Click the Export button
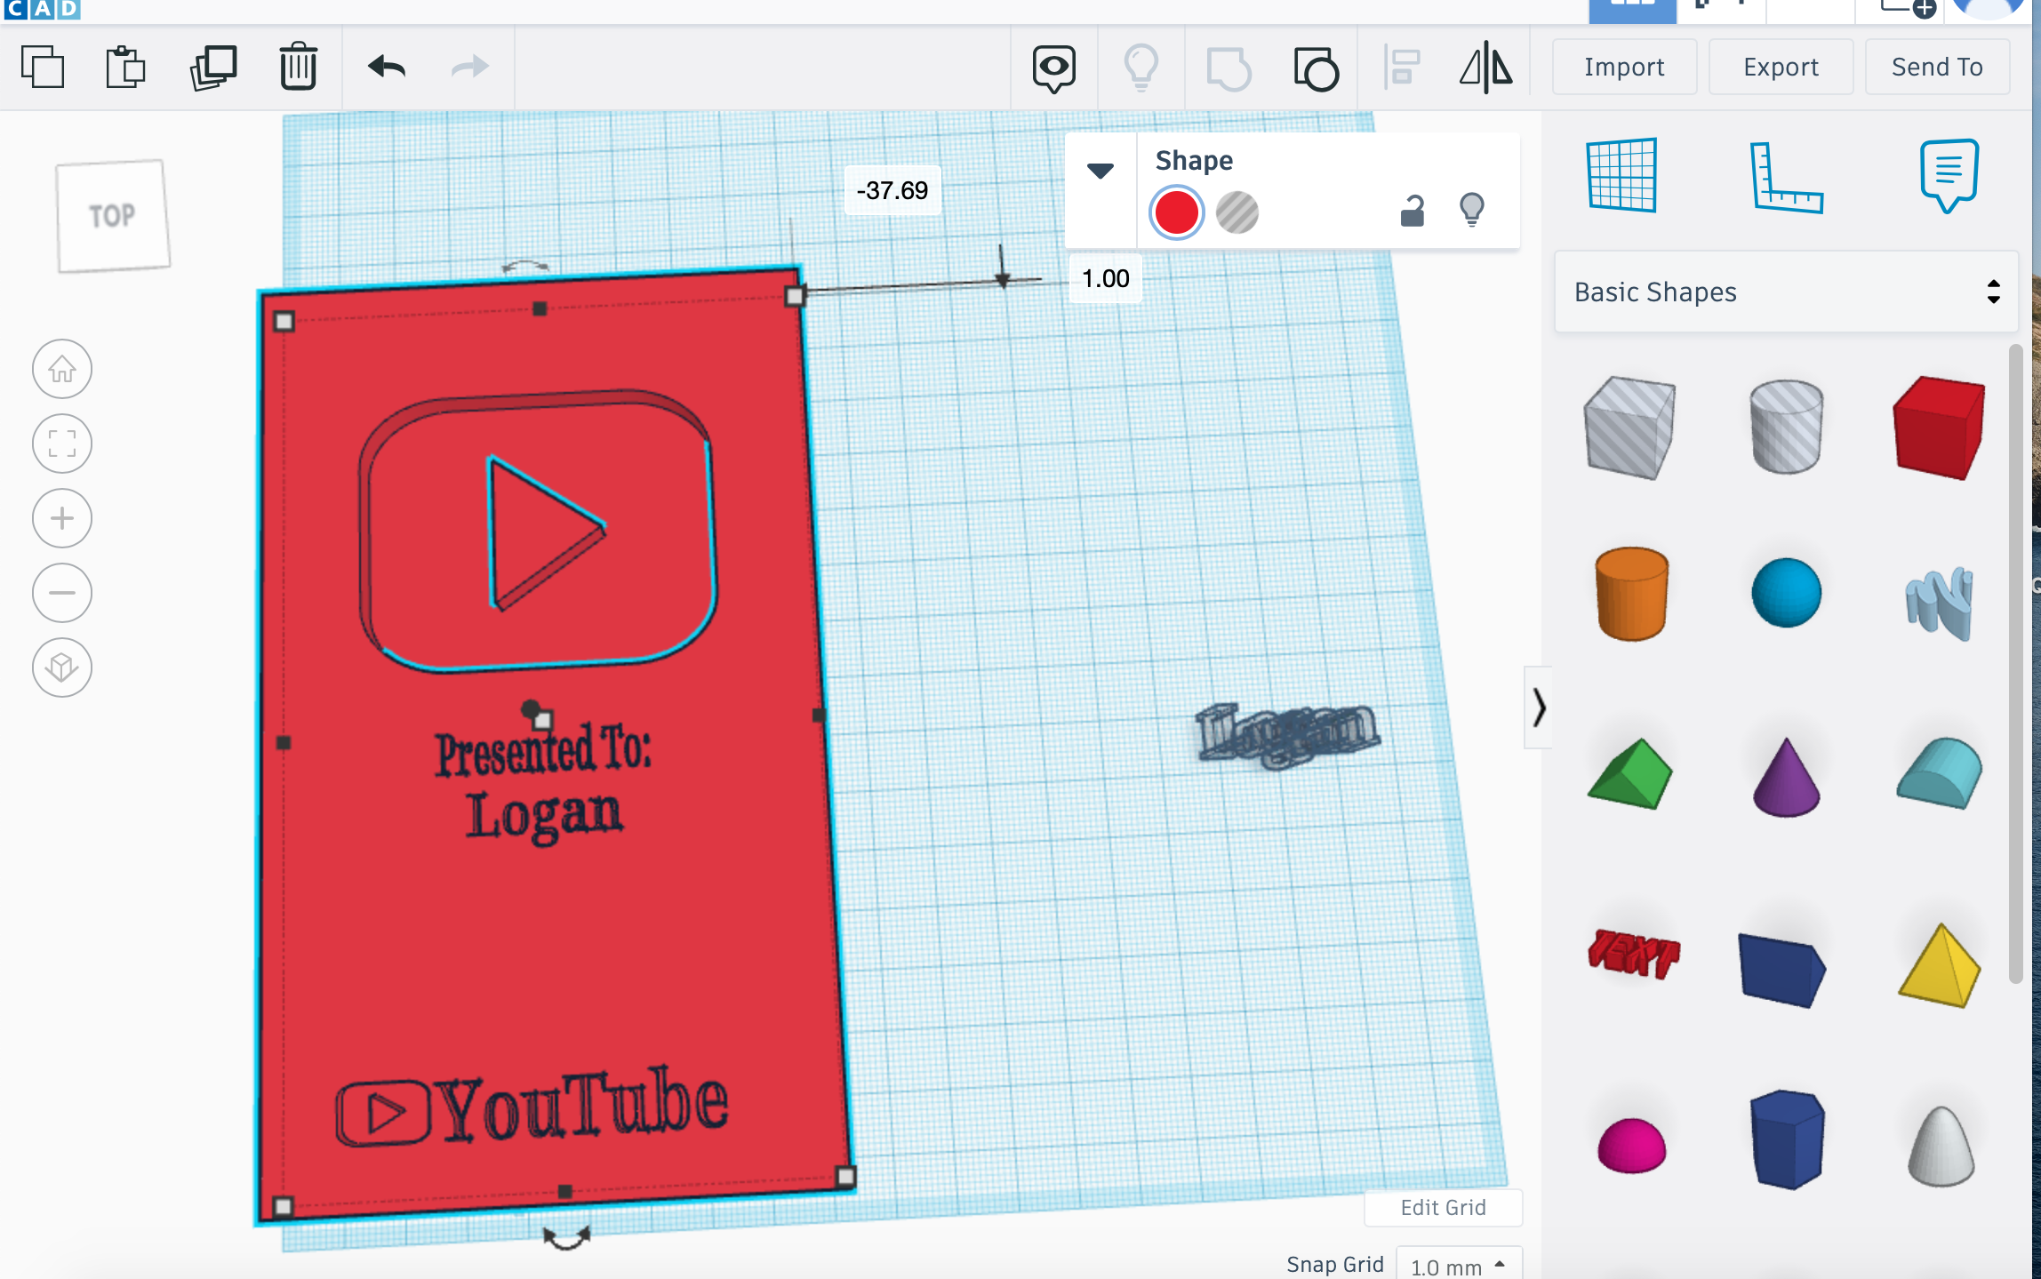The image size is (2041, 1279). pos(1781,67)
